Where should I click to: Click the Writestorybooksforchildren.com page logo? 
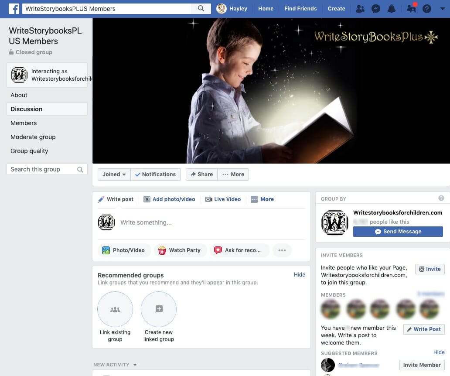pos(334,223)
